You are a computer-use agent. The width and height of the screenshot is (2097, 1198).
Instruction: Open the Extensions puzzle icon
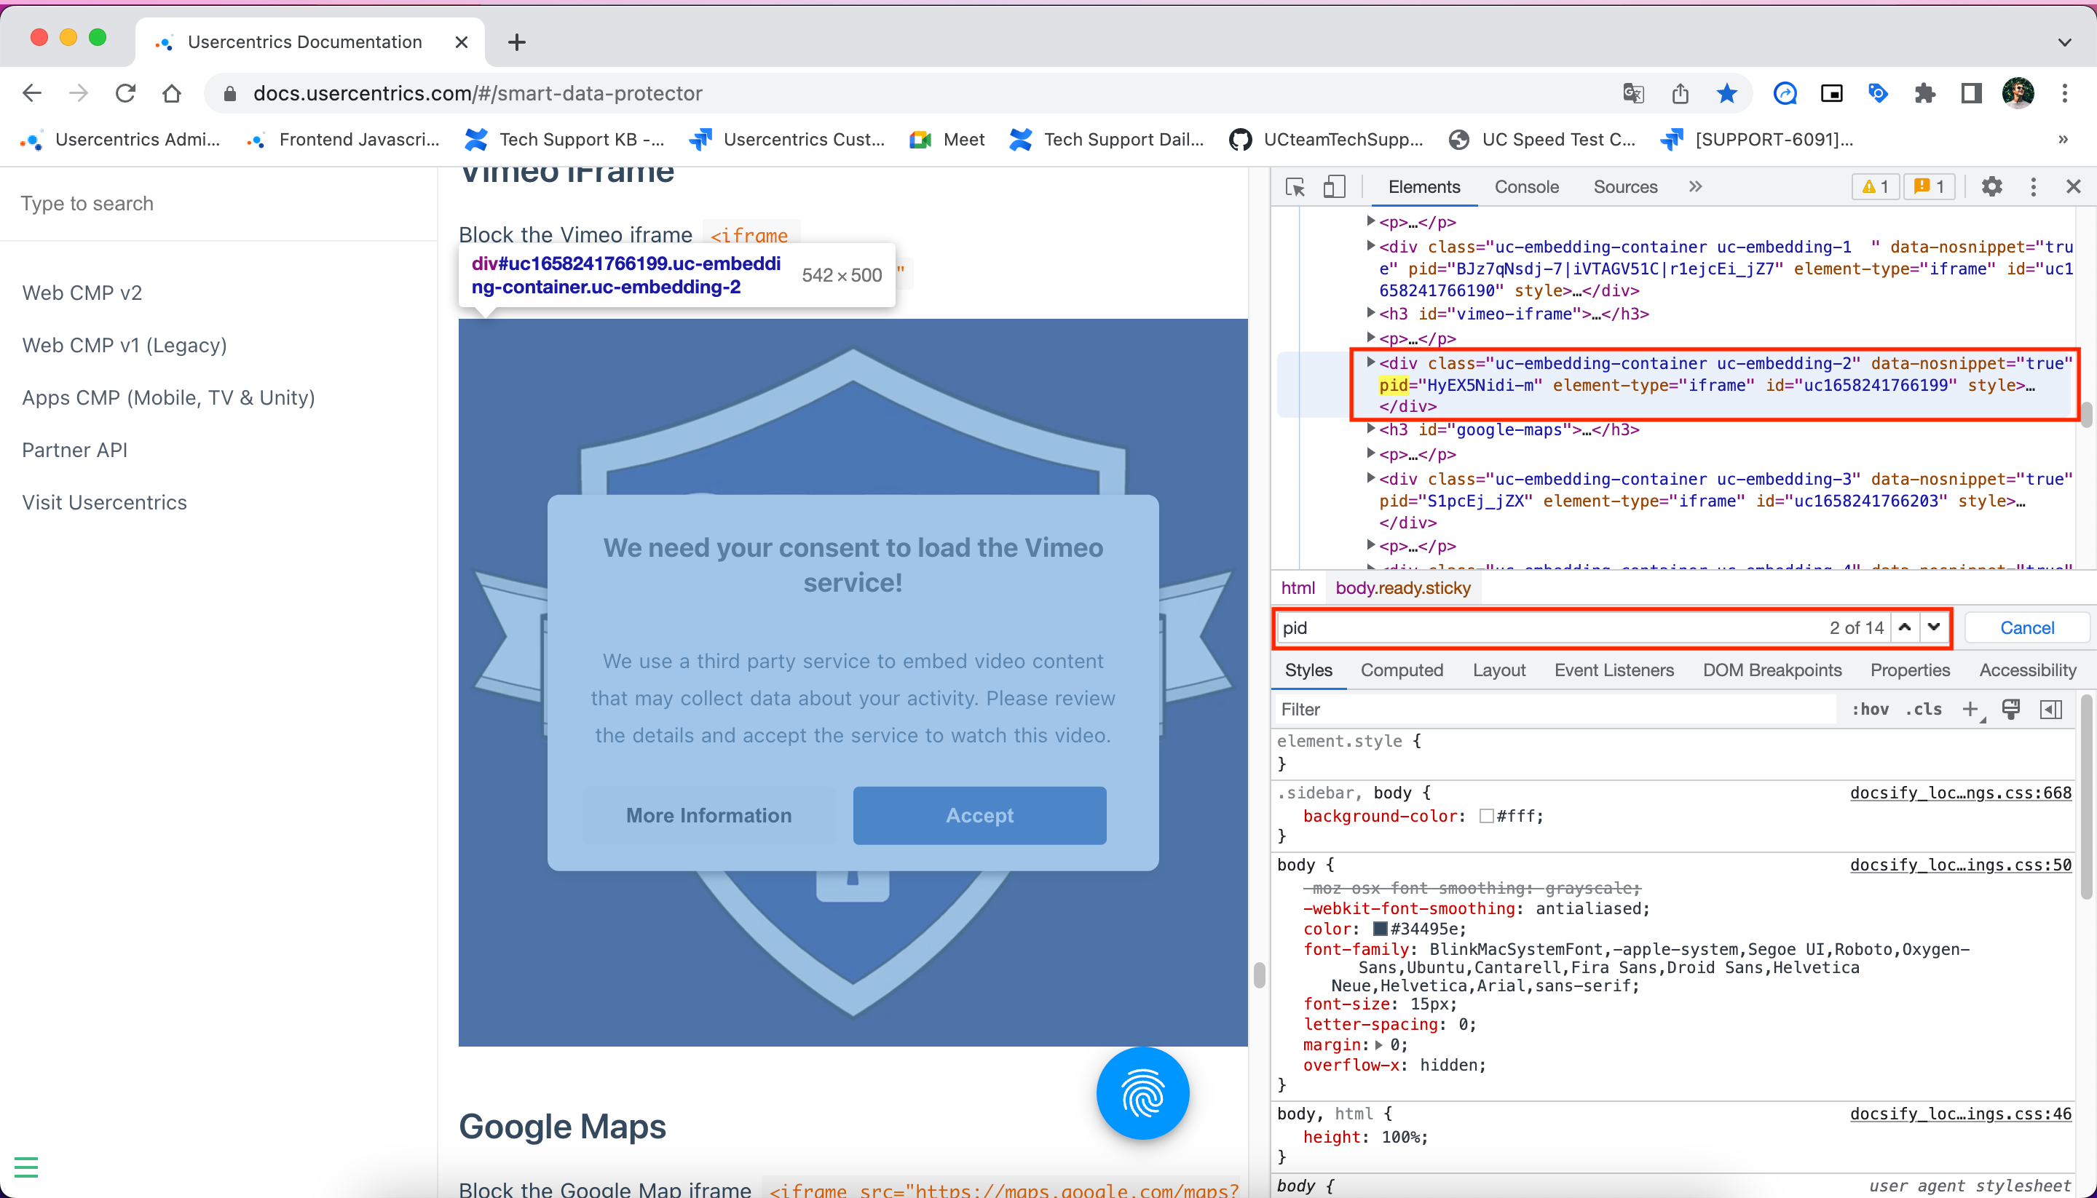tap(1924, 93)
